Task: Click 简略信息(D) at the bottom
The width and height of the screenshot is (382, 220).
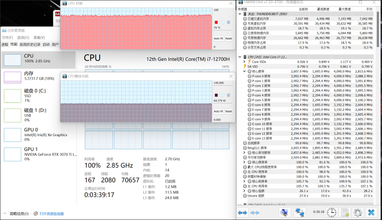Action: (19, 214)
